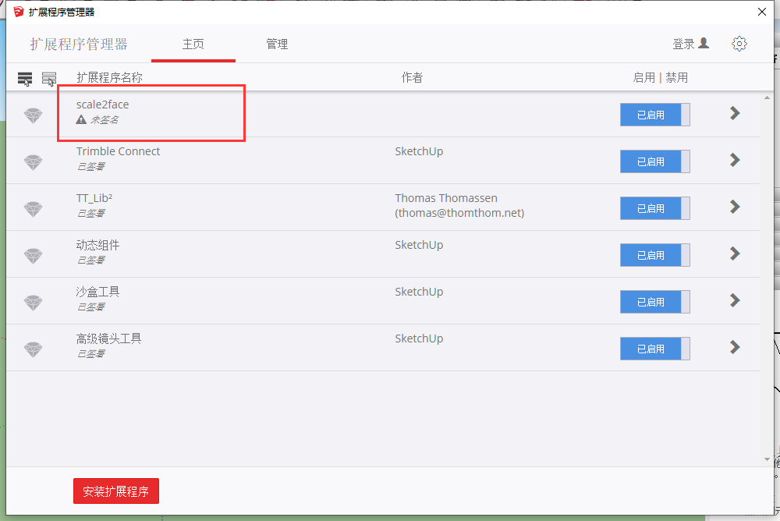Expand TT_Lib² details chevron
Screen dimensions: 780x521
[735, 207]
